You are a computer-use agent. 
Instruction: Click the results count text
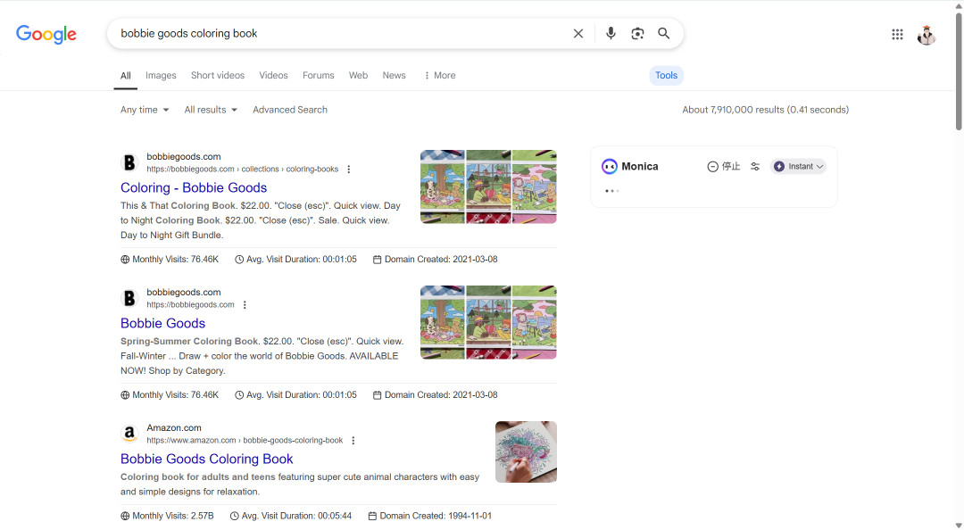[766, 110]
